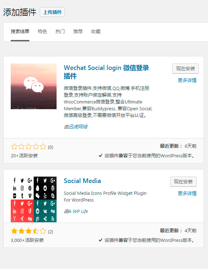
Task: Click the 上传插件 upload plugin button
Action: pos(52,12)
